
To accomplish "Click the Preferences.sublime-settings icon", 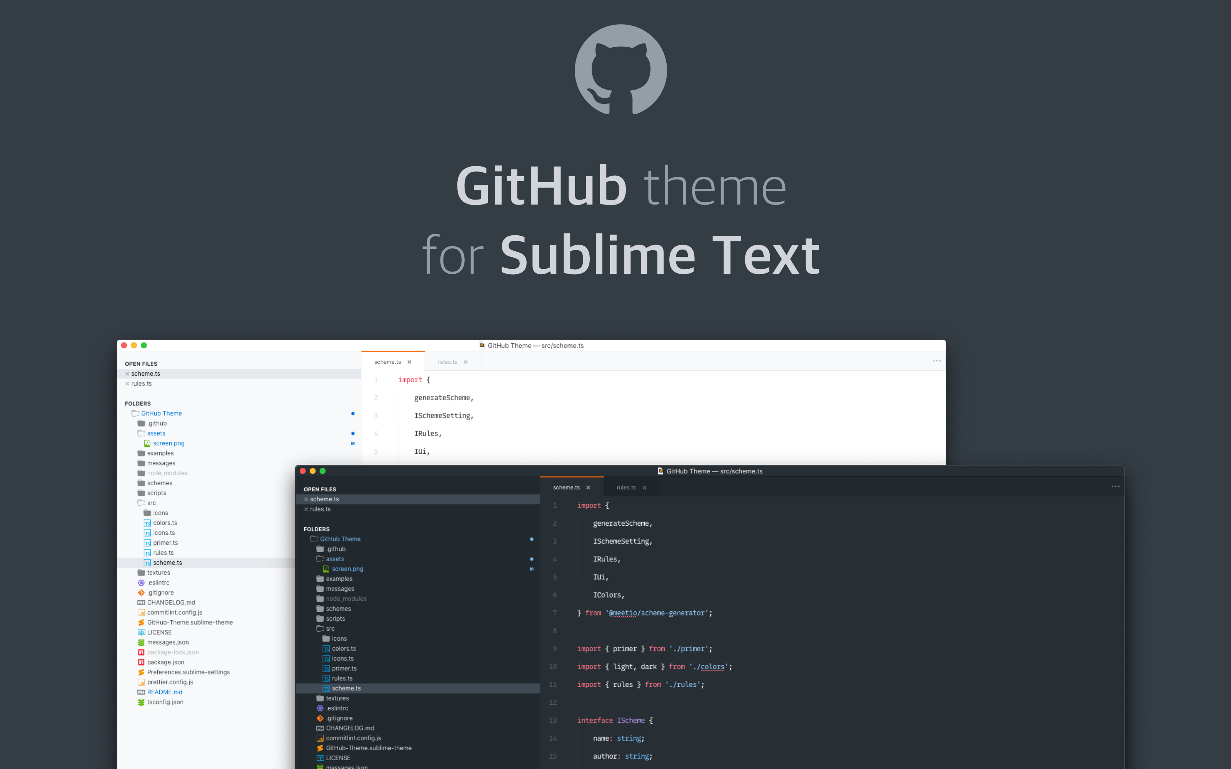I will 141,672.
